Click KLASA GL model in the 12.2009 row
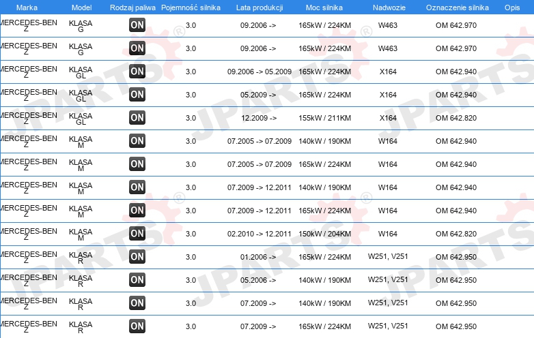The image size is (534, 338). coord(81,119)
